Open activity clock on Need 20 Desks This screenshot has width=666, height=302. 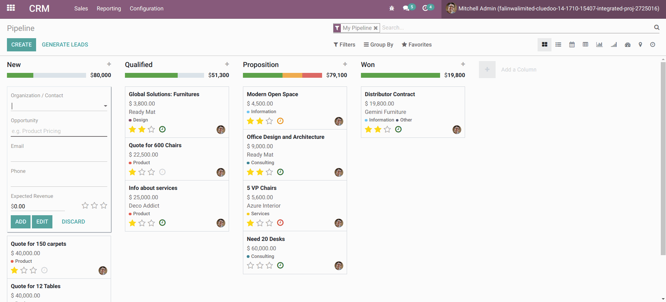tap(280, 265)
